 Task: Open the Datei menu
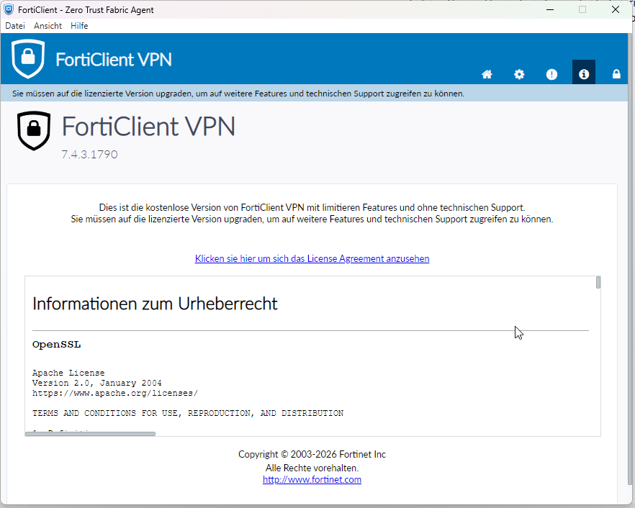click(15, 26)
